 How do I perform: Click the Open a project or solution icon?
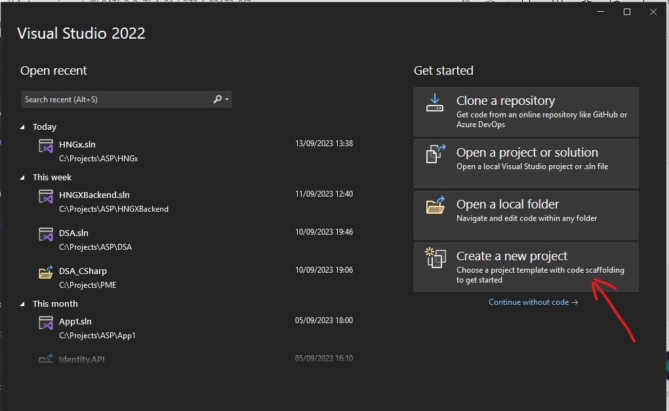435,155
